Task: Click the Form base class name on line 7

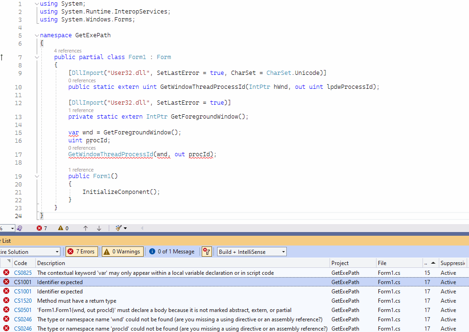Action: coord(164,57)
